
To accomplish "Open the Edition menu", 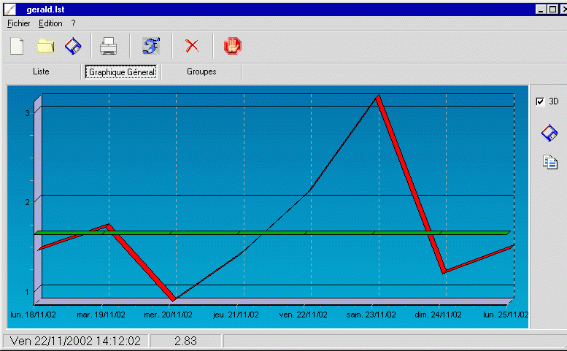I will click(50, 23).
